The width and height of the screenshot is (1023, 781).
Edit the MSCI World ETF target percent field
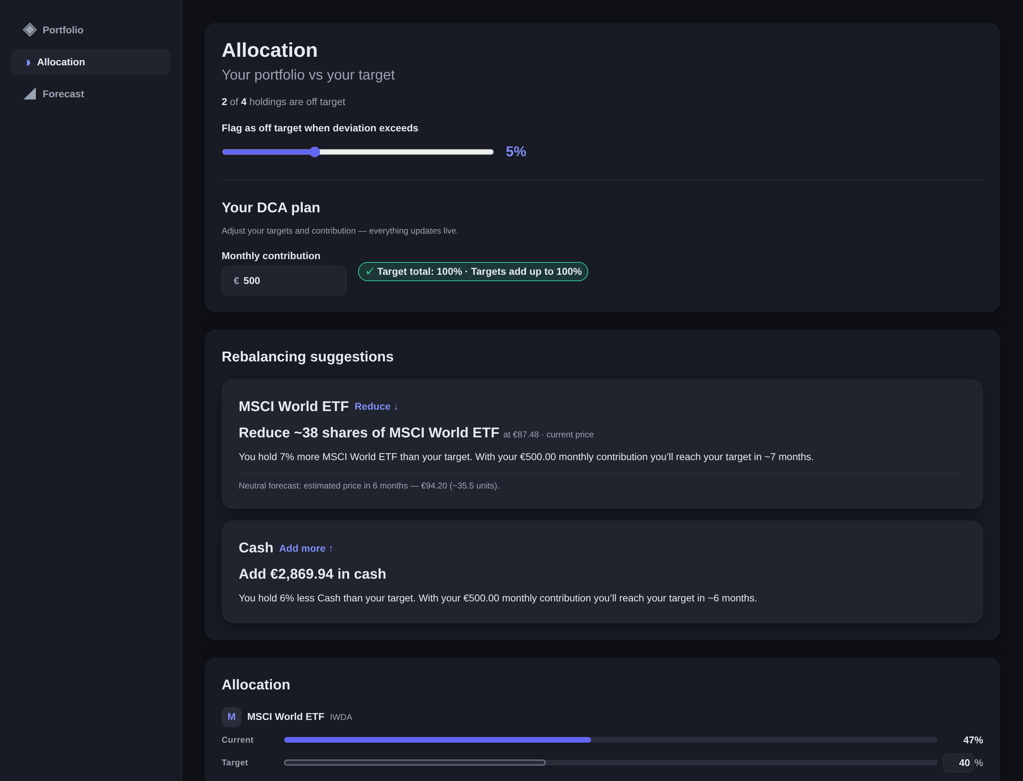[x=958, y=763]
